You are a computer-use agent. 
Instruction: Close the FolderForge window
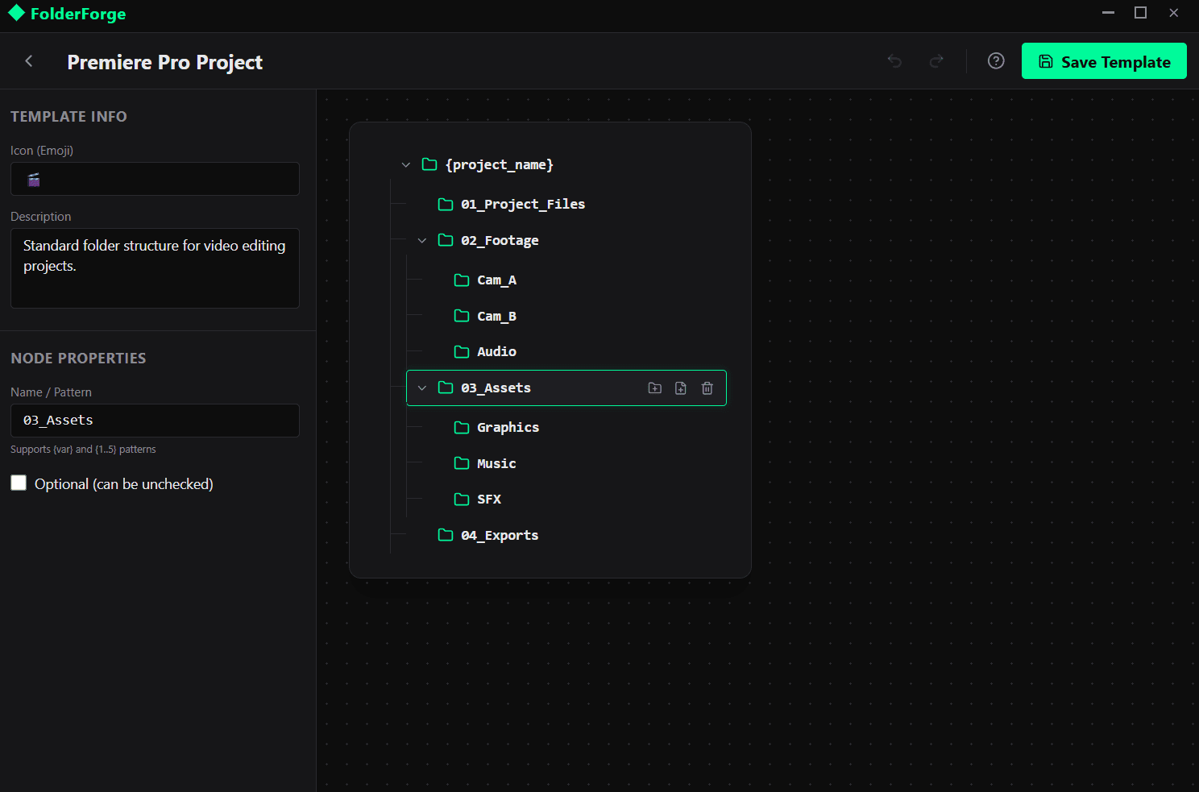tap(1173, 13)
